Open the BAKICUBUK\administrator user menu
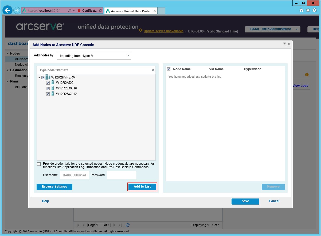The height and width of the screenshot is (236, 321). pos(272,29)
